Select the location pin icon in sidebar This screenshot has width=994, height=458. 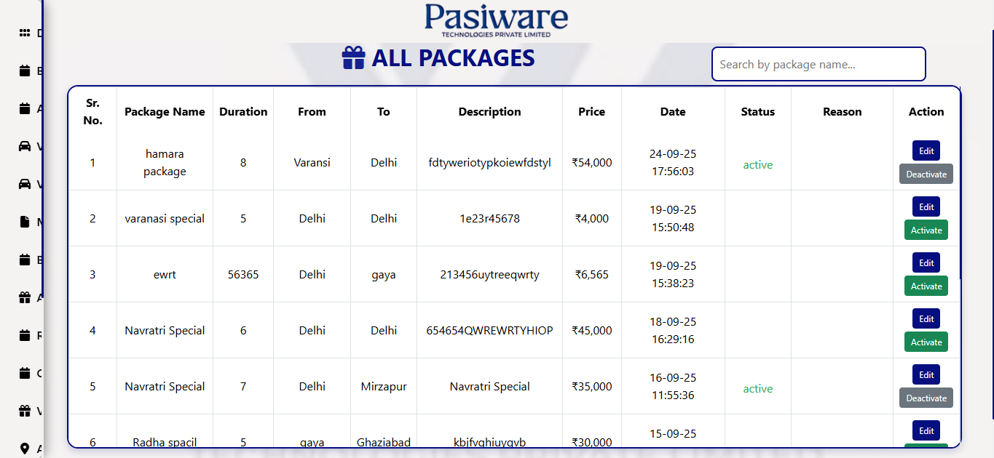pyautogui.click(x=25, y=449)
